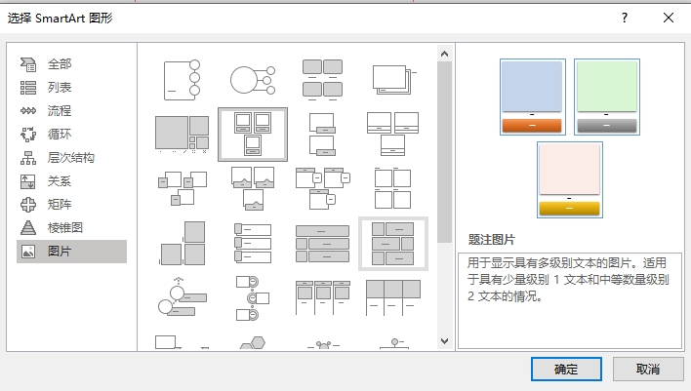Select the three horizontal bars with tabs layout

253,243
